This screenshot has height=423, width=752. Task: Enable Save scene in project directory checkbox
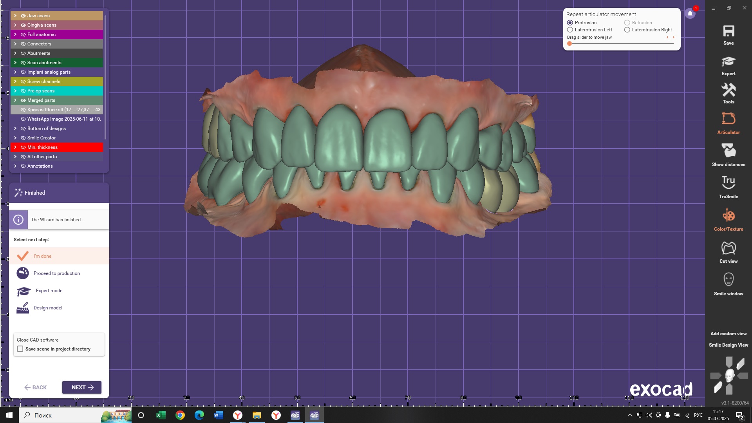(x=20, y=349)
